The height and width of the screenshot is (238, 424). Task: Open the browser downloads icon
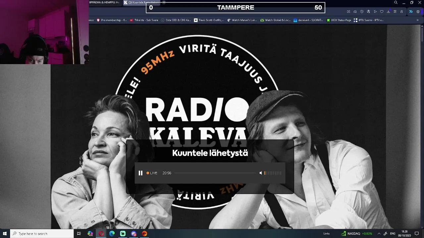(388, 12)
